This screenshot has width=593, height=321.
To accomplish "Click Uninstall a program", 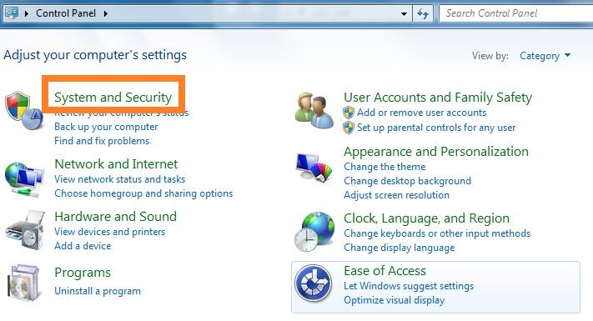I will [x=98, y=291].
